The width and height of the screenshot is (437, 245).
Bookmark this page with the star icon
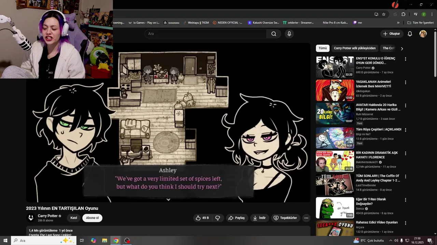(384, 14)
